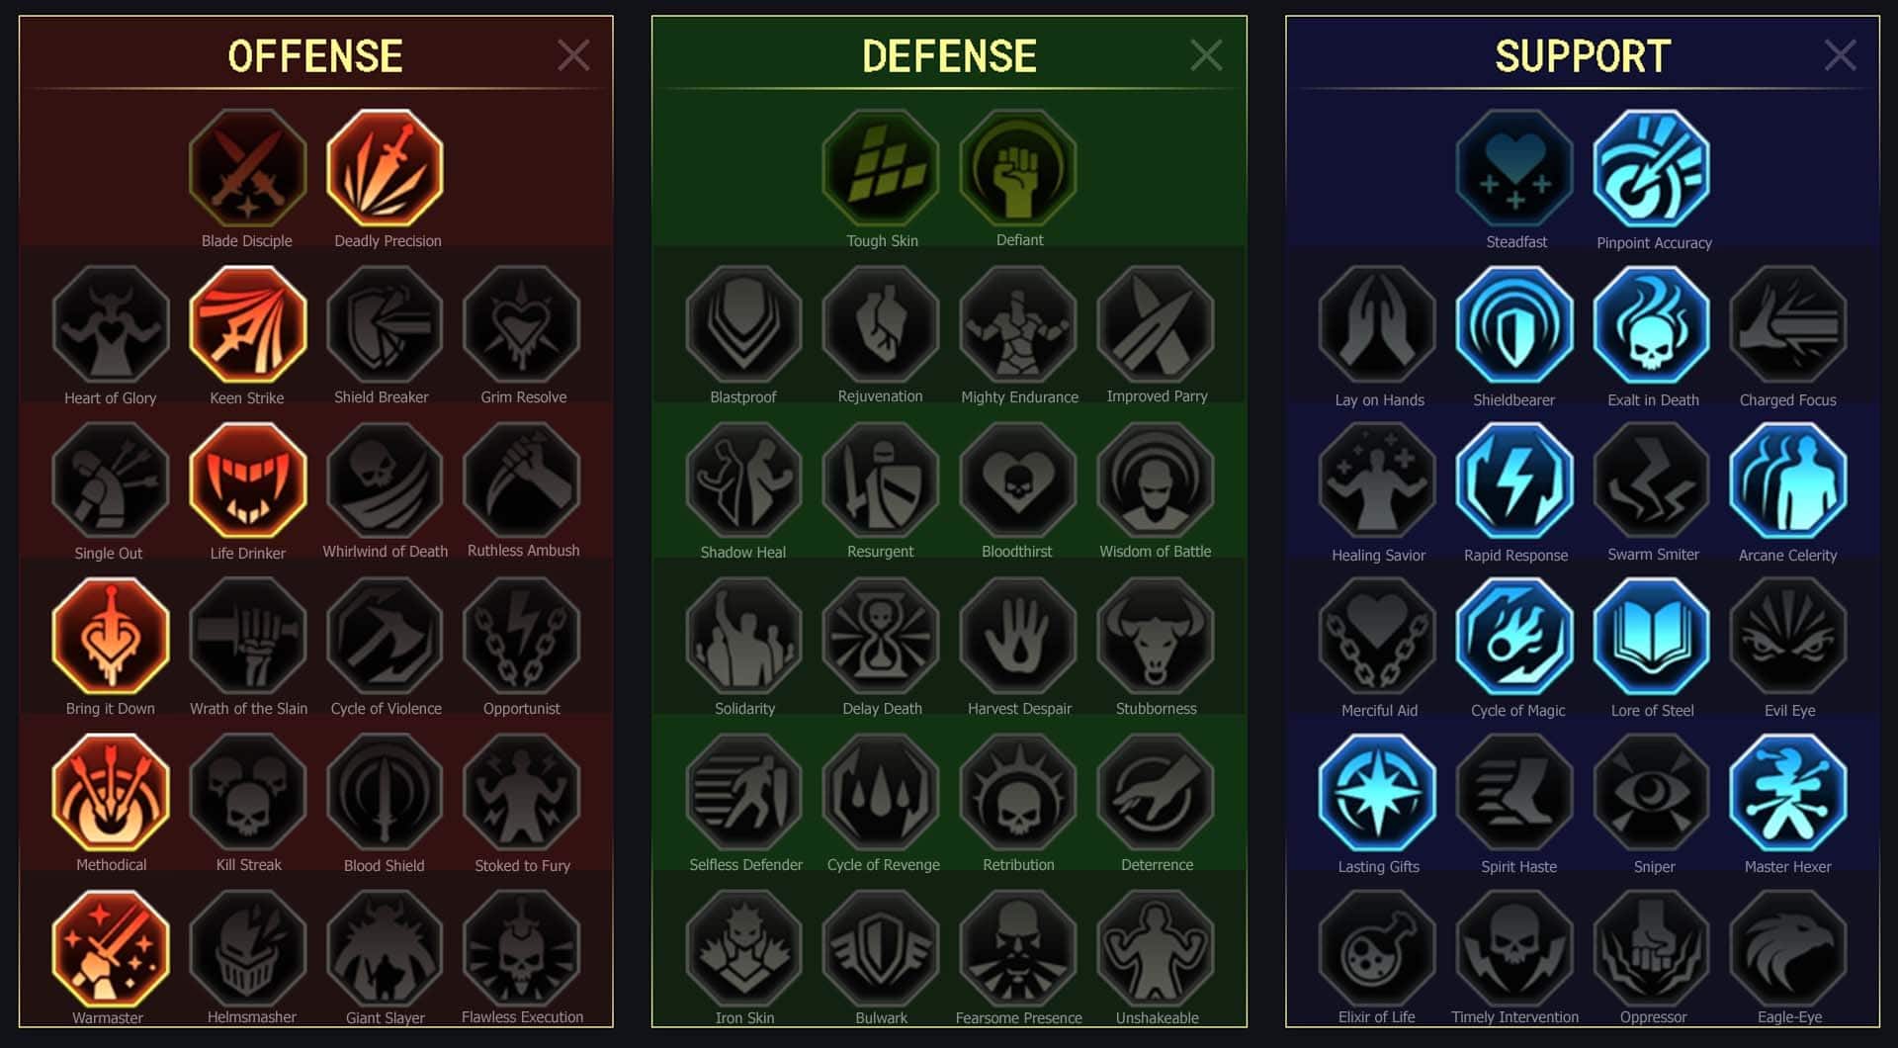Select the Retribution skull mastery

point(1018,792)
